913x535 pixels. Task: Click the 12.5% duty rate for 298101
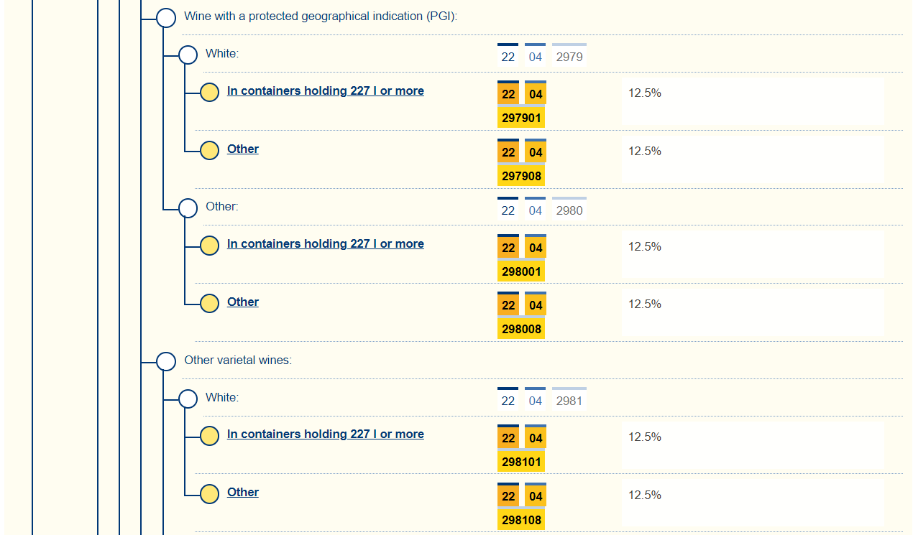(x=644, y=437)
